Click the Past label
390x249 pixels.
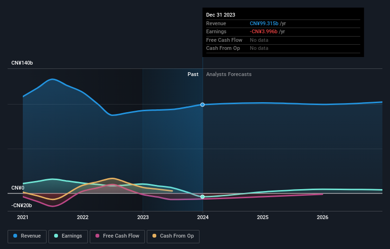193,75
